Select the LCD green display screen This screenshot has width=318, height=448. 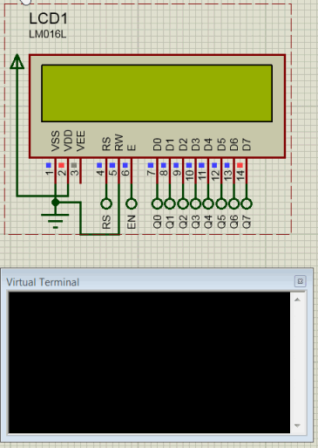point(157,93)
